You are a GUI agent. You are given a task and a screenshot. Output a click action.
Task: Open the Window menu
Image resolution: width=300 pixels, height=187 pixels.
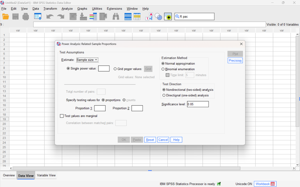tap(132, 9)
